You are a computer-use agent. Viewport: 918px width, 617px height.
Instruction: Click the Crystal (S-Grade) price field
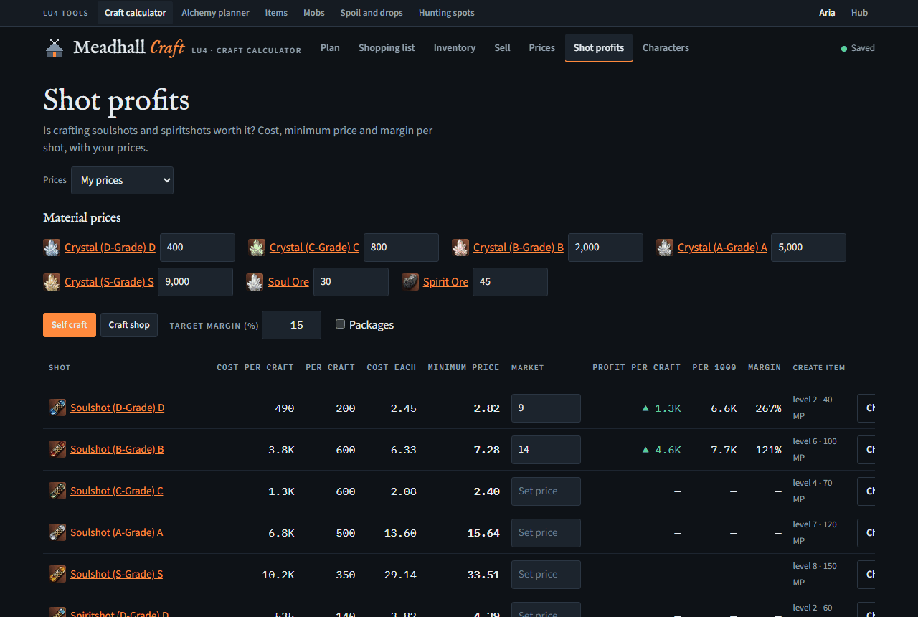coord(195,282)
